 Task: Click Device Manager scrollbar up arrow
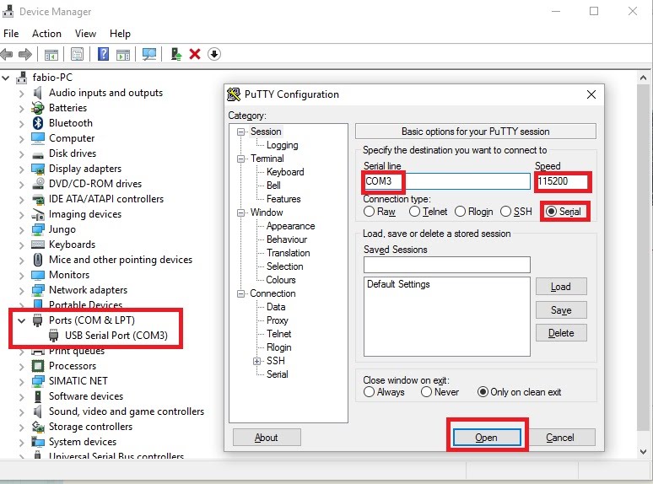coord(643,78)
